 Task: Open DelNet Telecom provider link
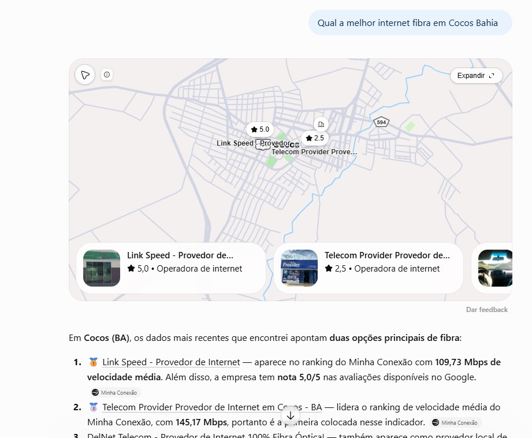206,435
